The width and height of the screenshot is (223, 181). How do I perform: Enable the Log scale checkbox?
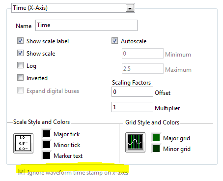click(20, 65)
